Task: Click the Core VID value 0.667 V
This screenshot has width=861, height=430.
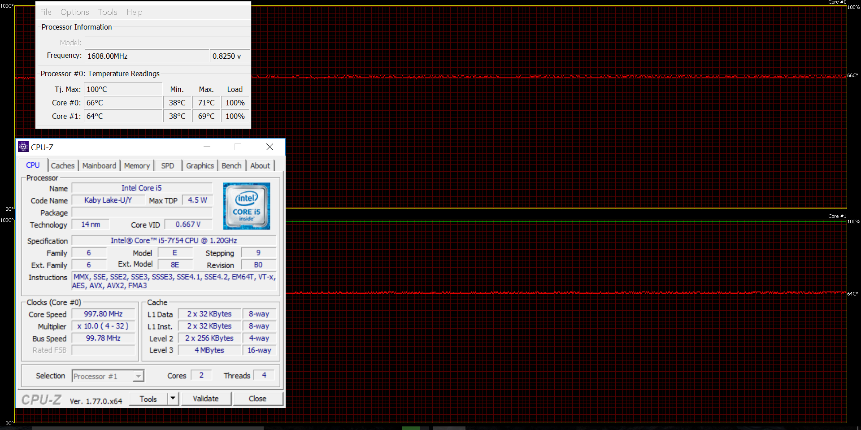Action: click(188, 224)
